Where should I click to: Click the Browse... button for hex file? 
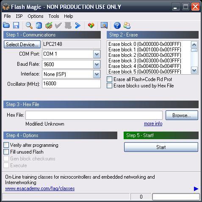182,115
